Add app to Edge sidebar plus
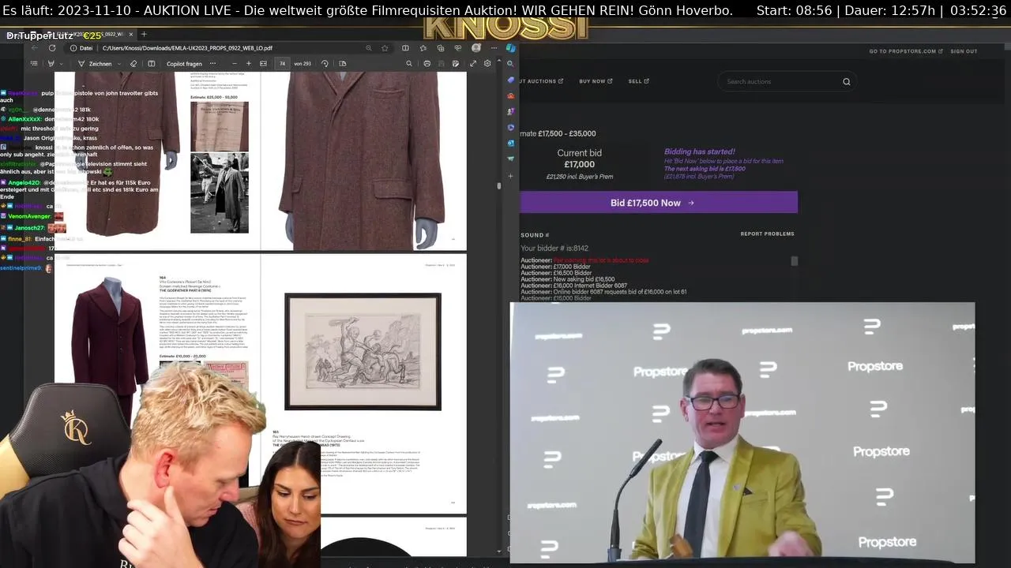Viewport: 1011px width, 568px height. pyautogui.click(x=511, y=176)
